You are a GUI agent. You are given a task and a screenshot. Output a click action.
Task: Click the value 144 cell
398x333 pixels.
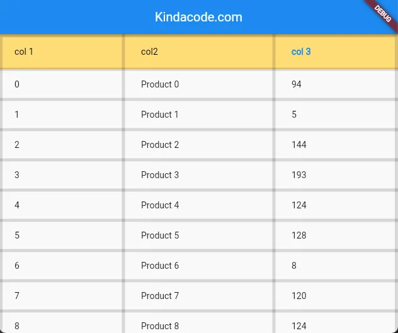pyautogui.click(x=299, y=145)
